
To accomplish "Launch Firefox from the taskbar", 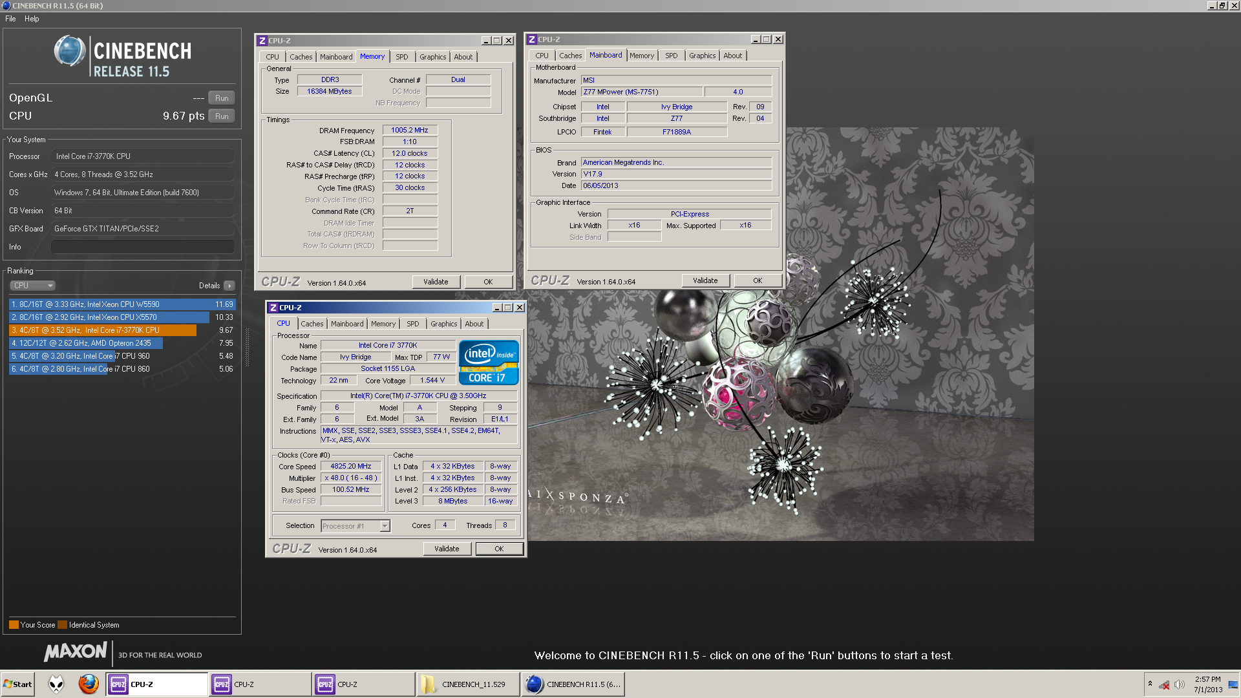I will (x=89, y=684).
